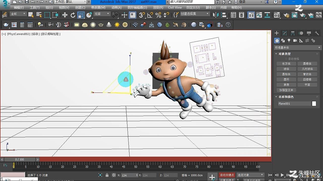
Task: Click the cone primitive icon in second toolbar
Action: pos(109,25)
